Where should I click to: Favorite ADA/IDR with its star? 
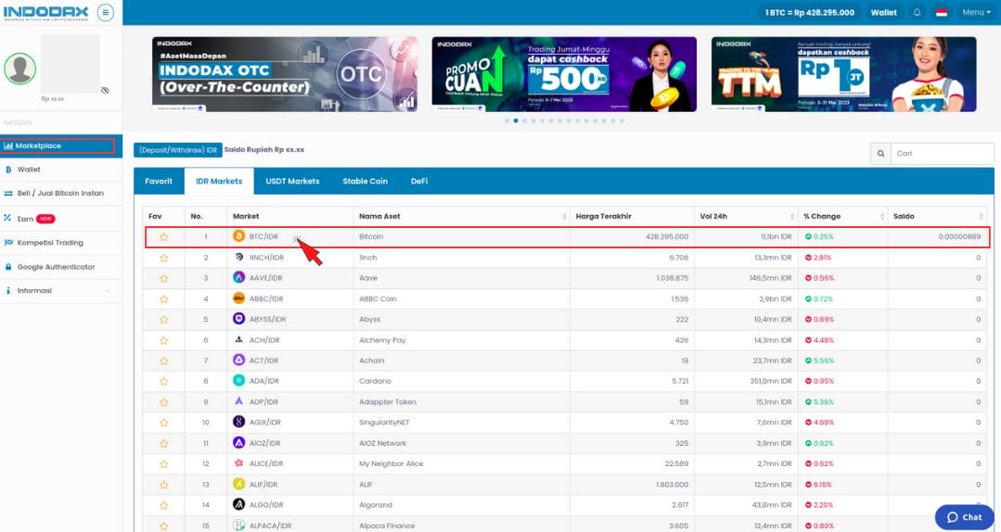coord(164,382)
